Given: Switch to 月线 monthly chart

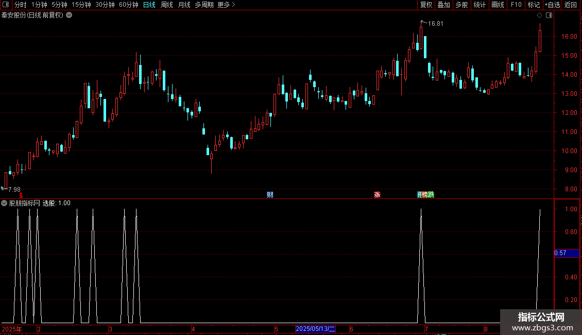Looking at the screenshot, I should 184,5.
